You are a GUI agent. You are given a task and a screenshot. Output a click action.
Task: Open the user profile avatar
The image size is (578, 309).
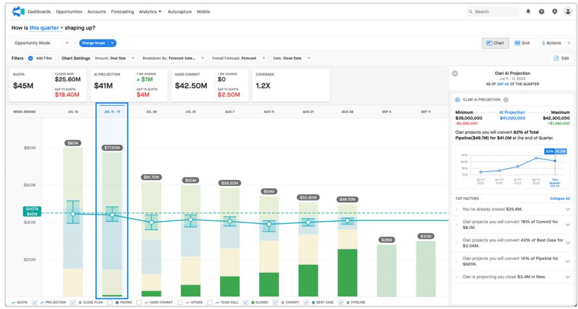point(568,12)
